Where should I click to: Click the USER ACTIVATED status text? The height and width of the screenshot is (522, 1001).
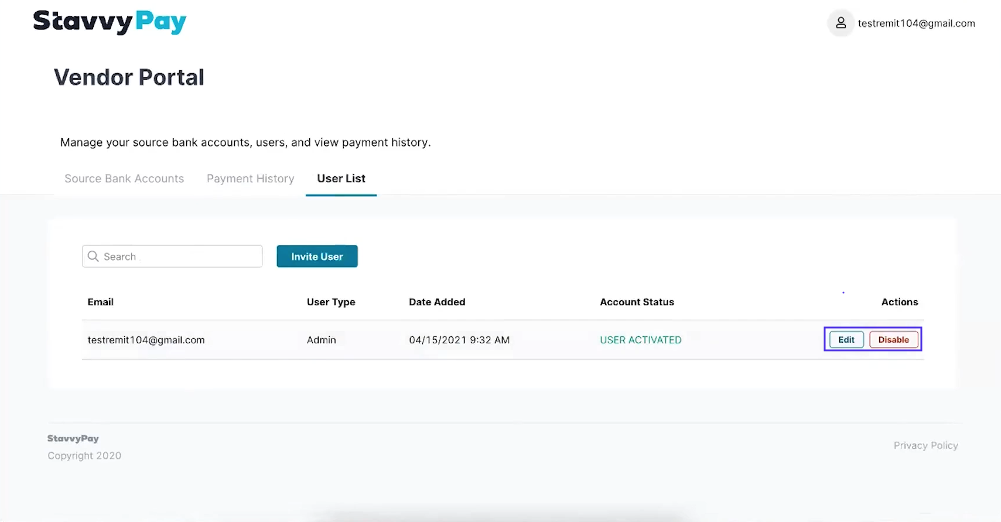coord(640,340)
